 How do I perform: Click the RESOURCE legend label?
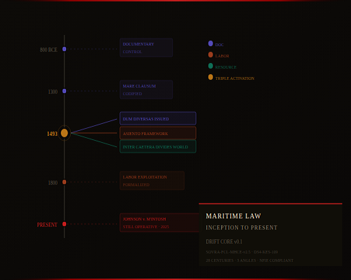[226, 67]
